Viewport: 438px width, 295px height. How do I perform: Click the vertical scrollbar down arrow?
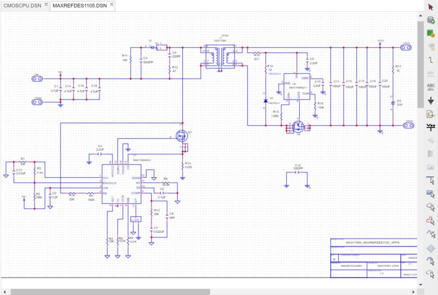[x=420, y=284]
